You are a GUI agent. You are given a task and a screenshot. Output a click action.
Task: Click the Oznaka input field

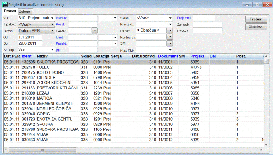(208, 31)
